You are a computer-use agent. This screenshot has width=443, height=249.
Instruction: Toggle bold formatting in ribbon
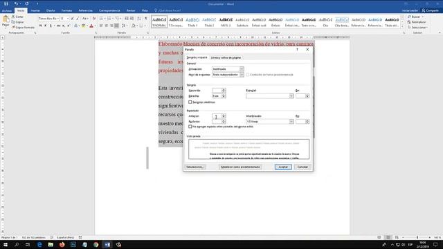[x=40, y=26]
